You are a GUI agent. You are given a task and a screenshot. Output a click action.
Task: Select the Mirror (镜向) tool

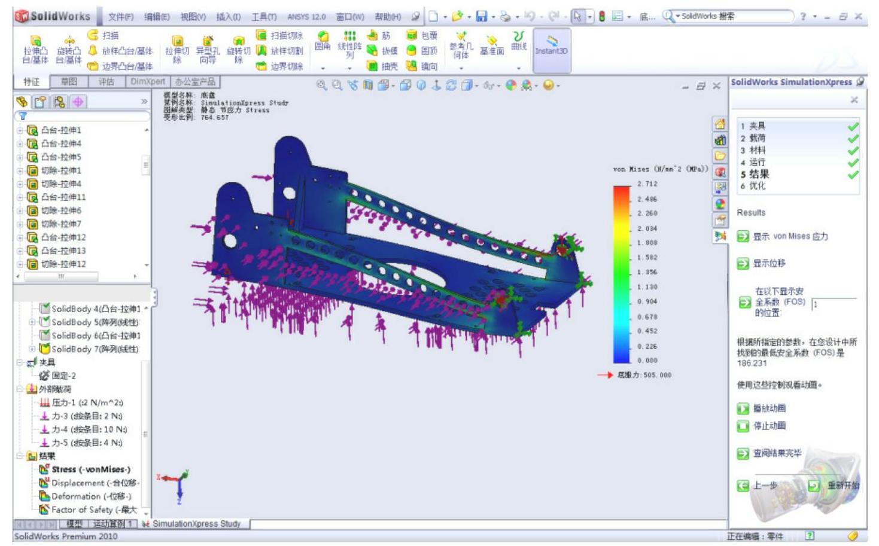click(x=422, y=66)
